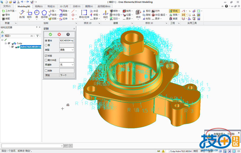241x153 pixels.
Task: Select the 线/弧 line-arc drawing tool
Action: (x=22, y=14)
